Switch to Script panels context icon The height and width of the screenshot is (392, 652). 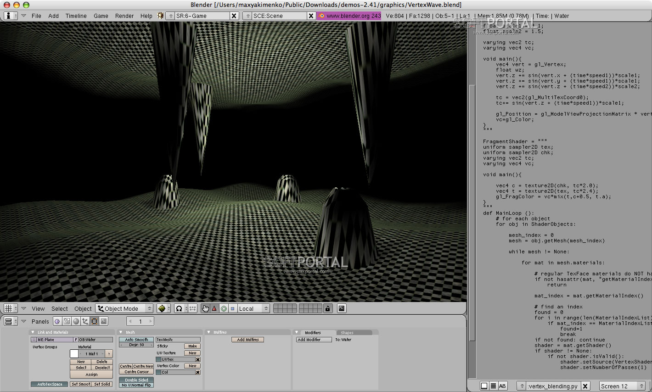pos(67,321)
